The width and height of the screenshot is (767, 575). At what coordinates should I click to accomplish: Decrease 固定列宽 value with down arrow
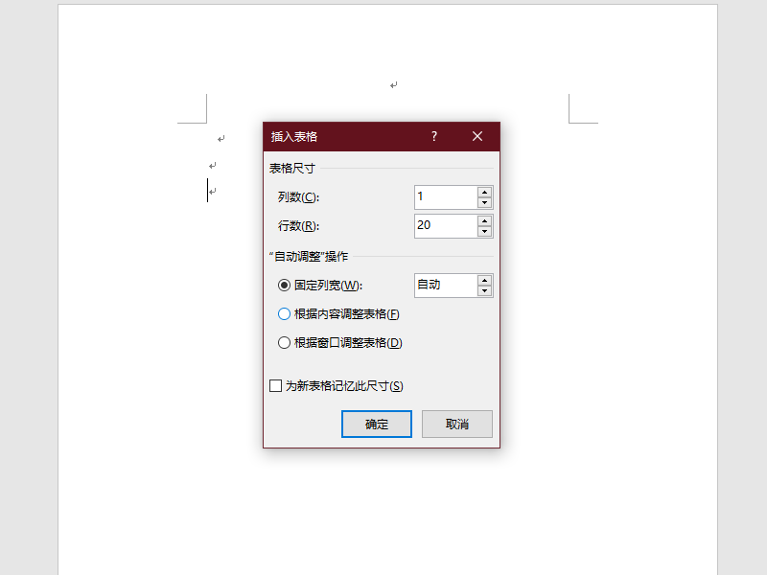[x=485, y=290]
